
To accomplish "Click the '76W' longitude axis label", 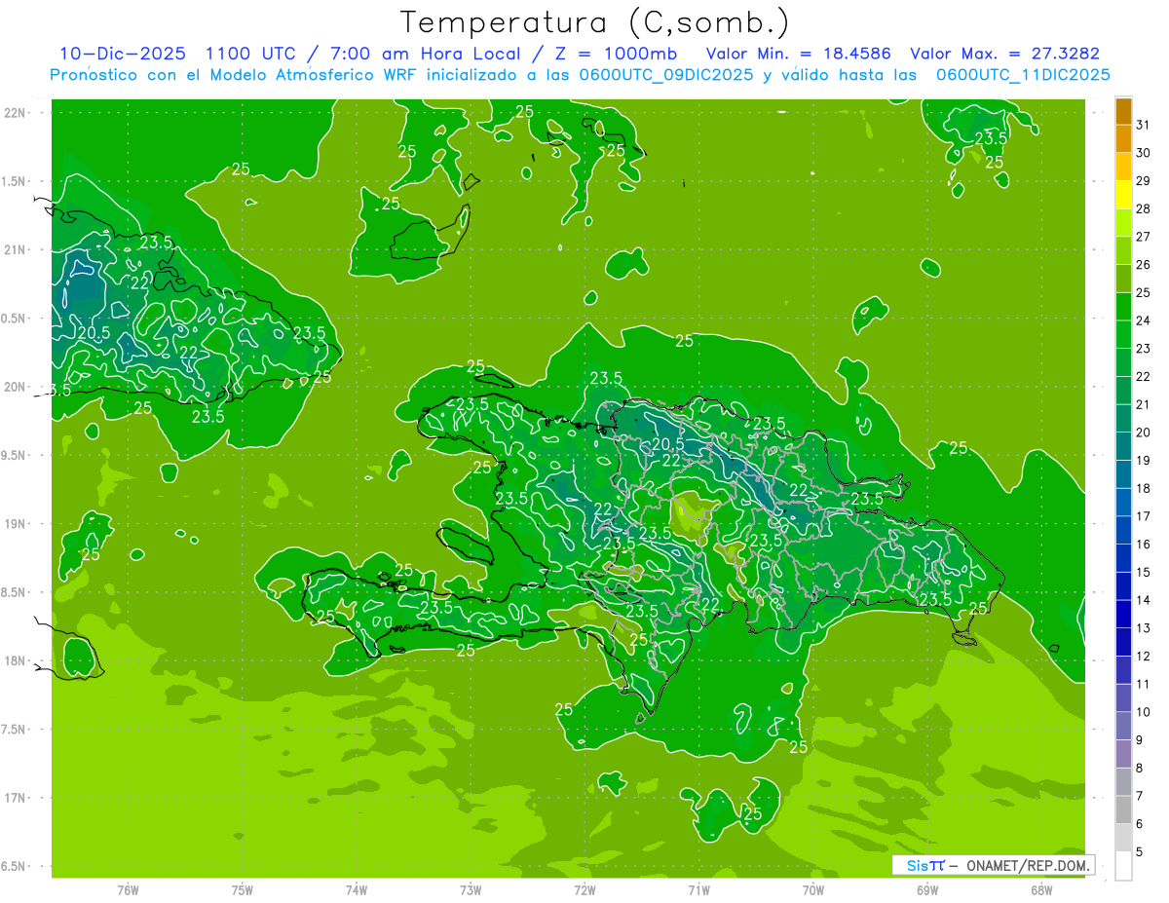I will pyautogui.click(x=128, y=890).
